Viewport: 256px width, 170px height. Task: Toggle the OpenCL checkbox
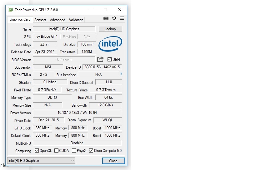[37, 151]
